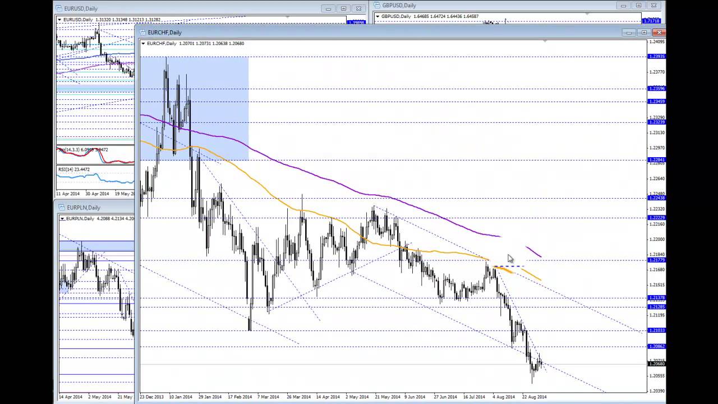The image size is (718, 404).
Task: Click the 1.23459 price level label
Action: 657,101
